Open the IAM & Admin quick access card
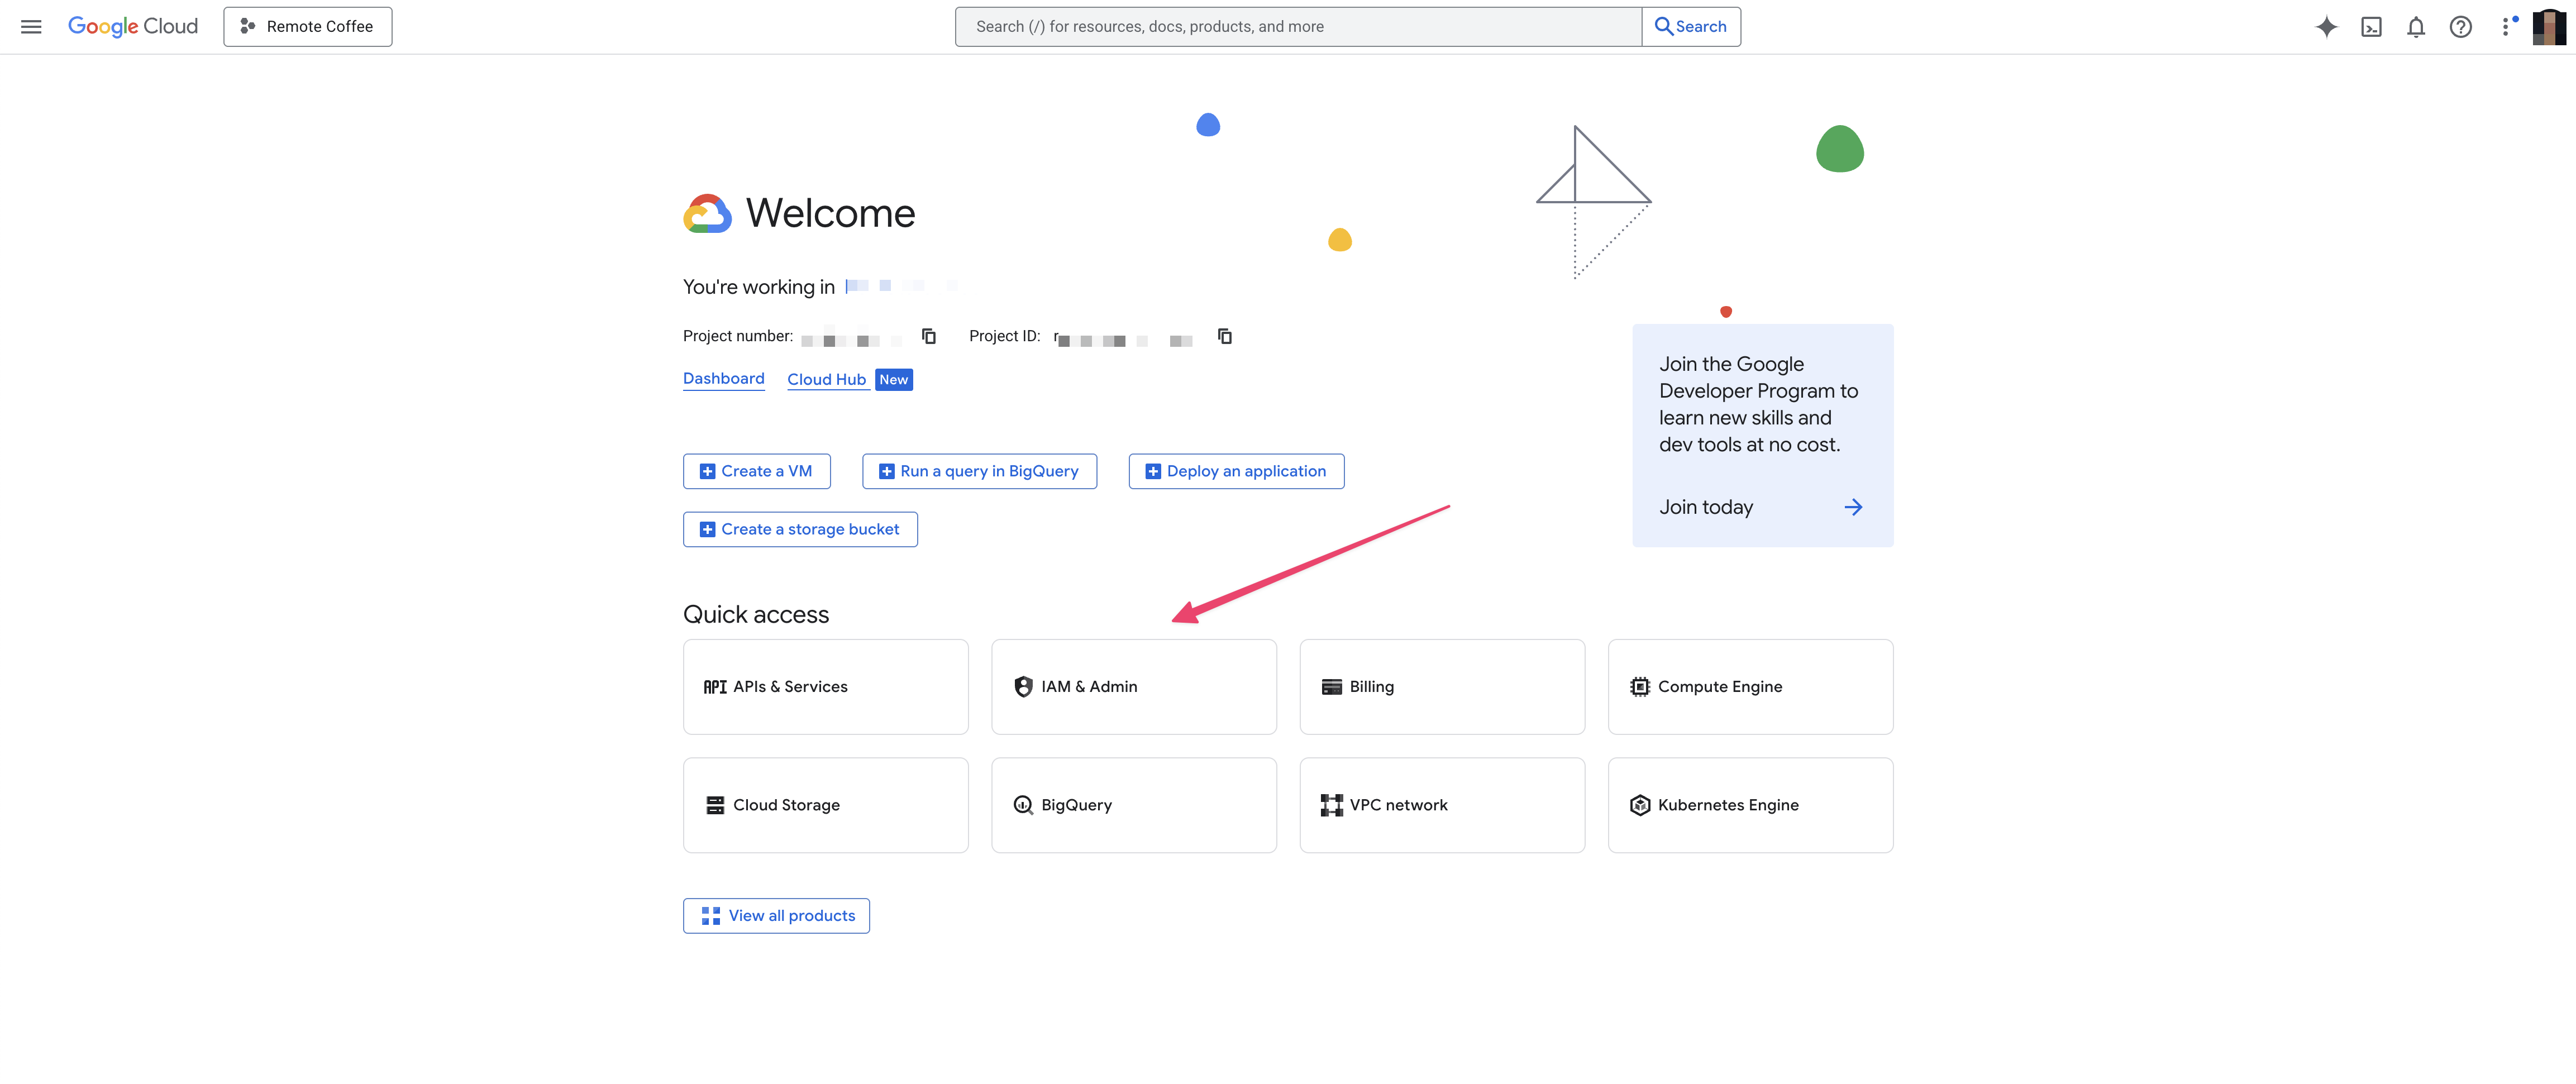The width and height of the screenshot is (2576, 1084). [1133, 687]
